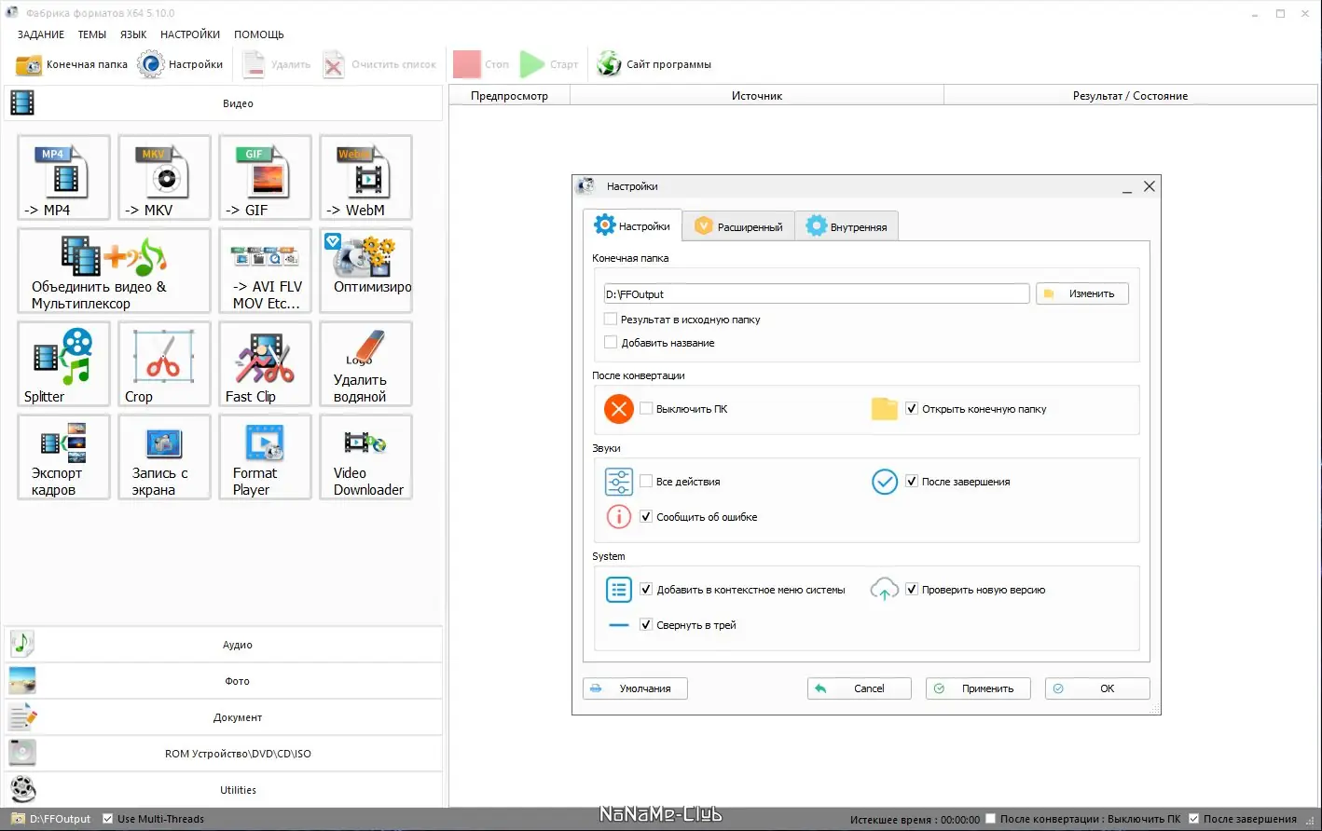
Task: Toggle Use Multi-Threads in the status bar
Action: click(x=107, y=819)
